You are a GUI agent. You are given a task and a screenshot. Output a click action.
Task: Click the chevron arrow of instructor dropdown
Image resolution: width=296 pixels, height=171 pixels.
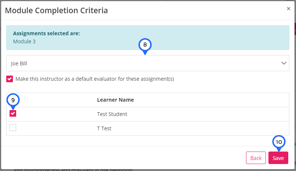(x=284, y=63)
